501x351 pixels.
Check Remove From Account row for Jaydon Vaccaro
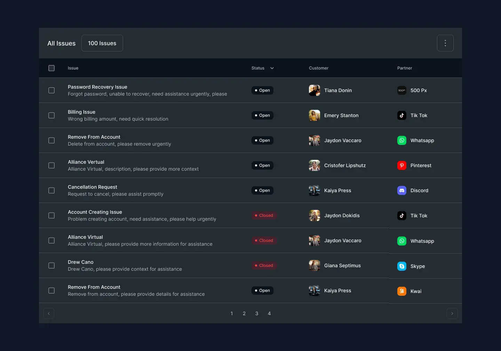click(x=51, y=140)
